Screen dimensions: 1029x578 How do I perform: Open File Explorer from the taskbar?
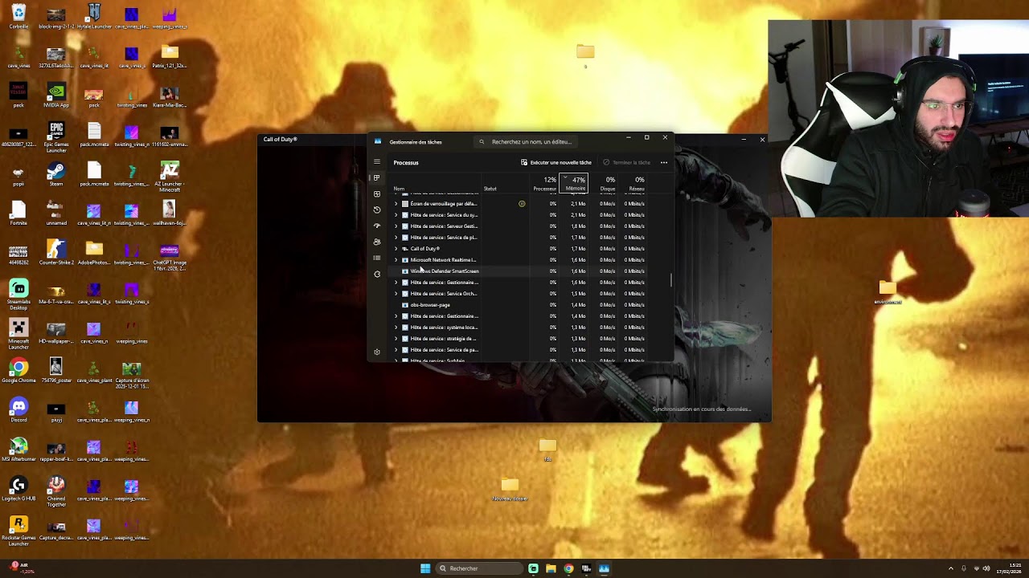click(x=551, y=568)
